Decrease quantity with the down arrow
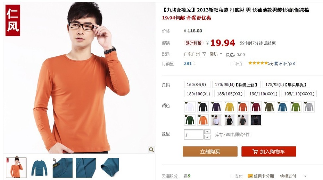This screenshot has width=323, height=180. pos(207,137)
